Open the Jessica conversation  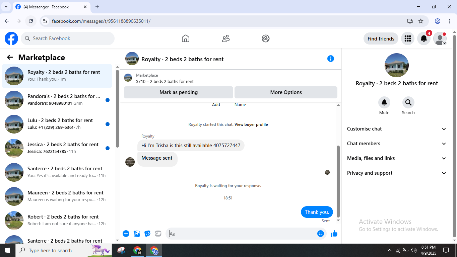[57, 148]
